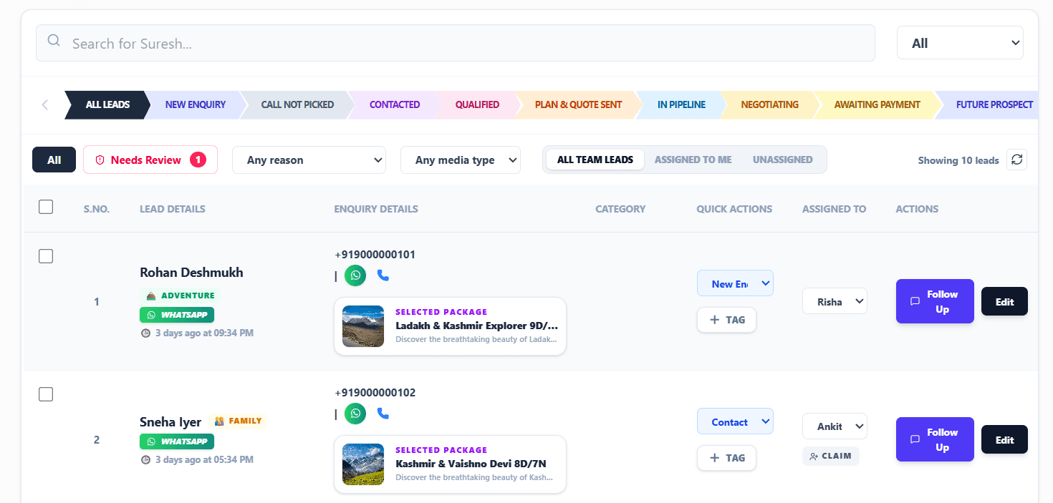Open WhatsApp chat for Rohan Deshmukh
Viewport: 1053px width, 503px height.
point(355,275)
